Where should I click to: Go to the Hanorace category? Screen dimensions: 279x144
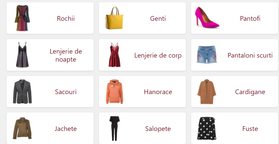tap(158, 92)
